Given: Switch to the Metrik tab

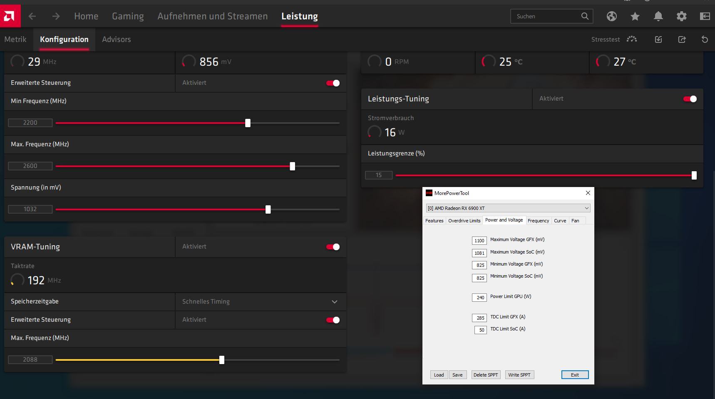Looking at the screenshot, I should tap(15, 39).
